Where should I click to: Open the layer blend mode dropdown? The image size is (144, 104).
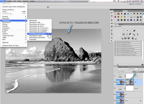pos(121,69)
